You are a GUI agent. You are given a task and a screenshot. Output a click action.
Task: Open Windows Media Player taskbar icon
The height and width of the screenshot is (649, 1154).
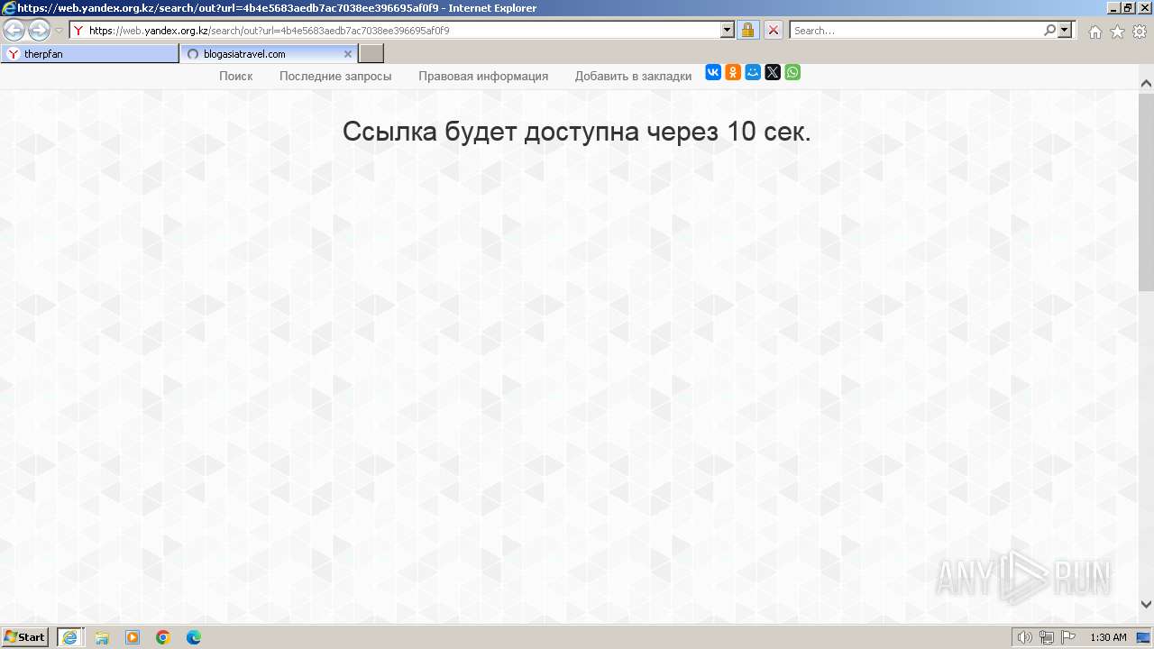tap(133, 637)
